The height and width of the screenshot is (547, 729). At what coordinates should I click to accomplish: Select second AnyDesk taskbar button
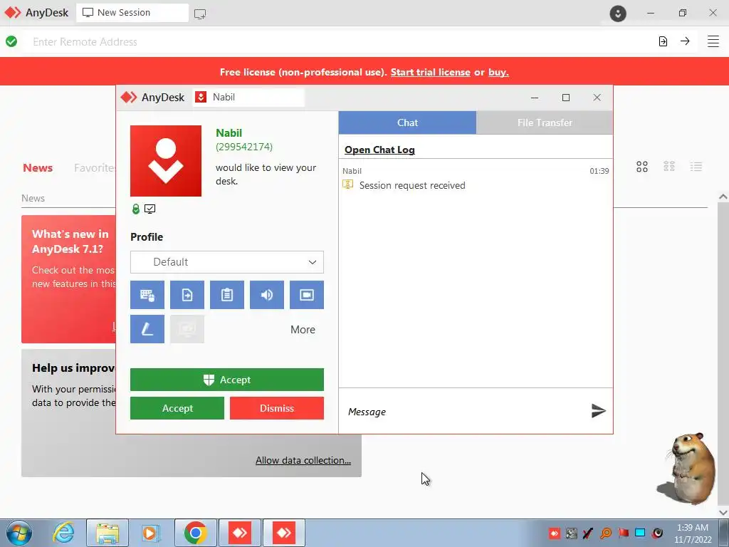pyautogui.click(x=284, y=533)
